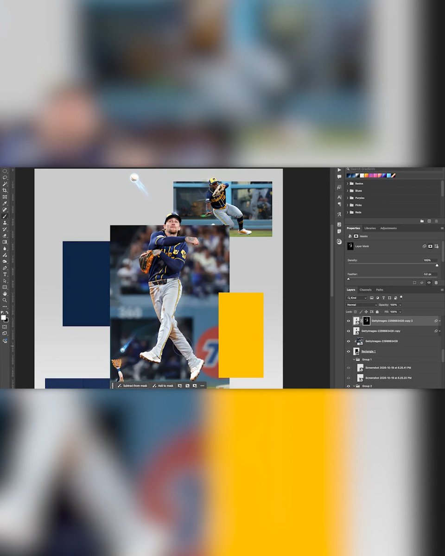The width and height of the screenshot is (445, 556).
Task: Select the Lasso tool
Action: [5, 177]
